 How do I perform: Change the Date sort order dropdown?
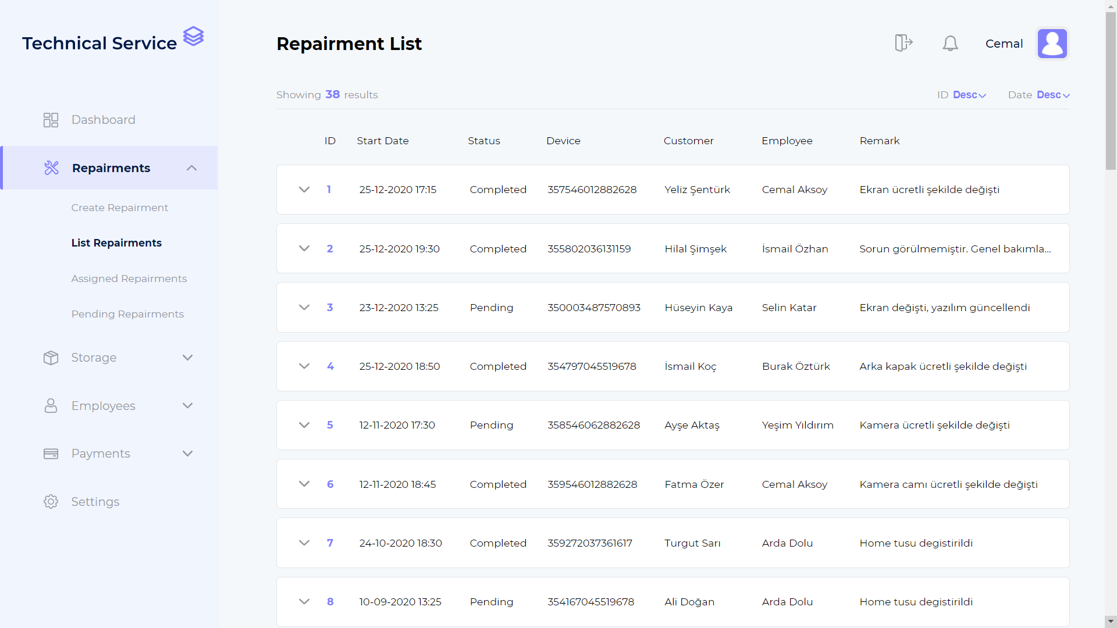[x=1053, y=95]
